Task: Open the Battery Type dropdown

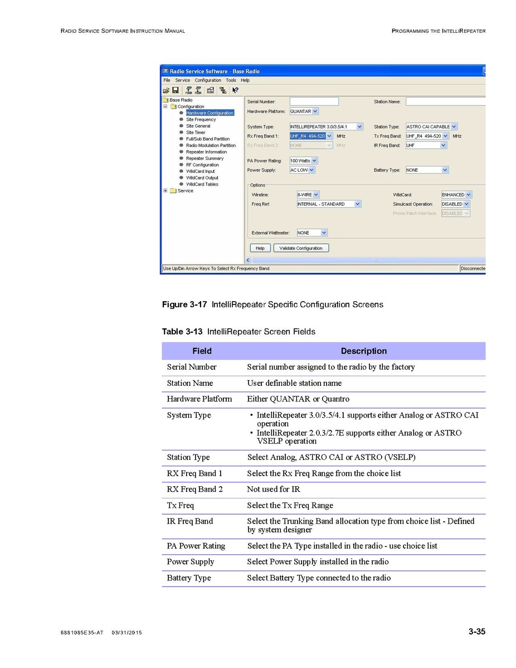Action: (x=445, y=170)
